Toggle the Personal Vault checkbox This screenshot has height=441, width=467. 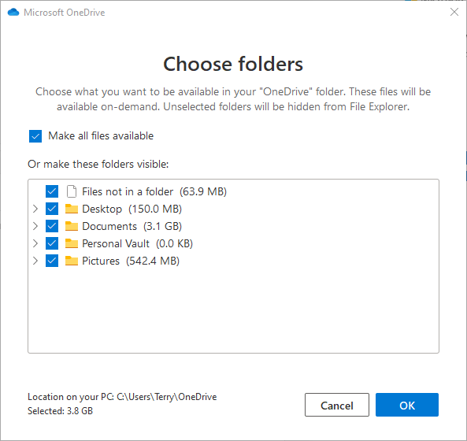click(52, 243)
